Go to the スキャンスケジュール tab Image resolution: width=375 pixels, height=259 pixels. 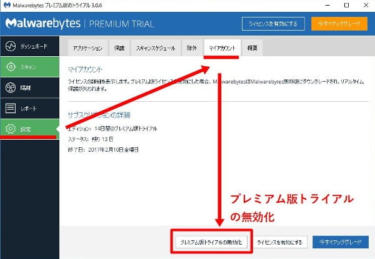tap(154, 48)
